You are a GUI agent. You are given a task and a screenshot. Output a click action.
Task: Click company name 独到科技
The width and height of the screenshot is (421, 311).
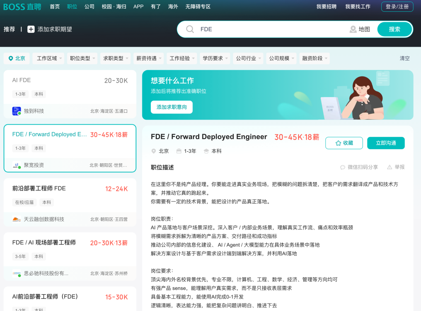point(34,111)
